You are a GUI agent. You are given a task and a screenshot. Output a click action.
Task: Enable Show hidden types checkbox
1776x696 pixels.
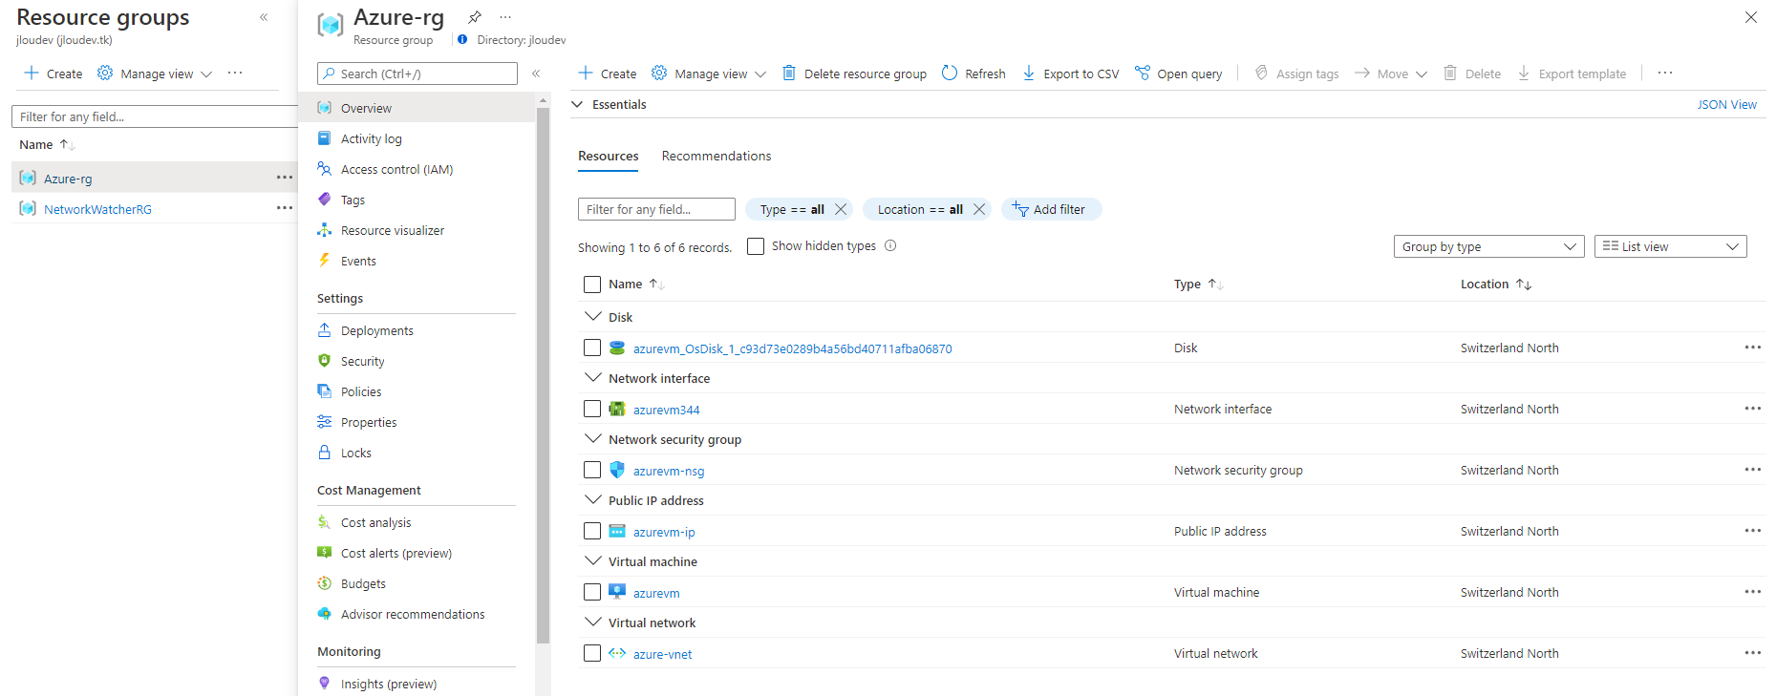point(756,246)
